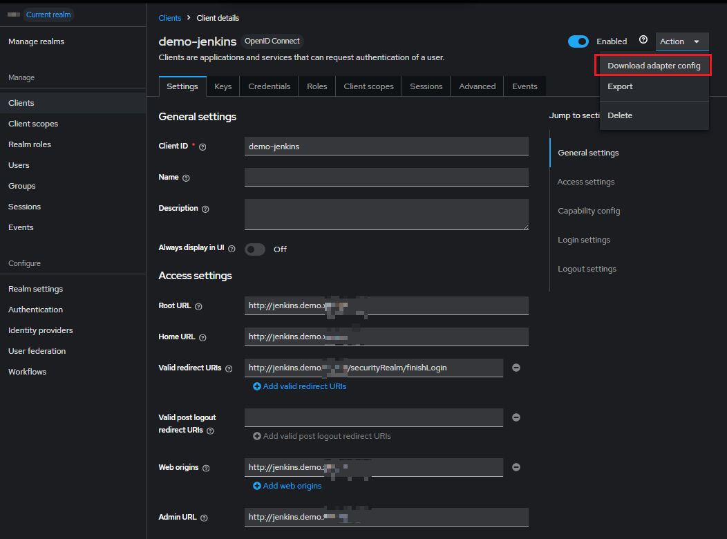Click plus icon for Add web origins
727x539 pixels.
pyautogui.click(x=257, y=486)
